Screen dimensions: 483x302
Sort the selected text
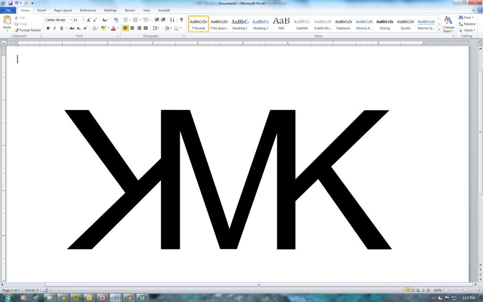(x=172, y=20)
